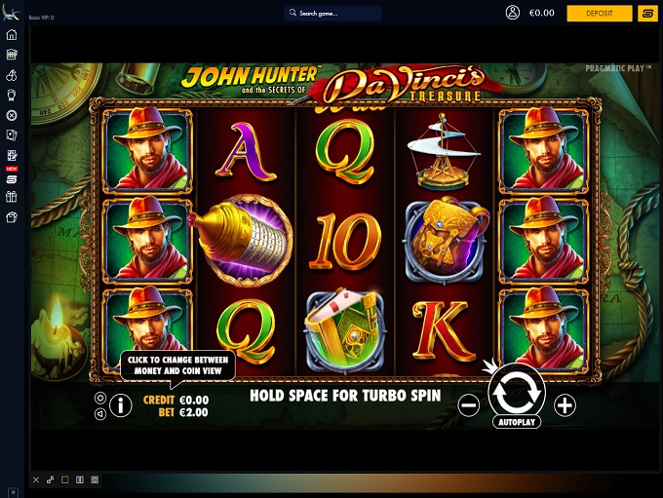Increase the bet with plus button
This screenshot has width=663, height=498.
(565, 405)
